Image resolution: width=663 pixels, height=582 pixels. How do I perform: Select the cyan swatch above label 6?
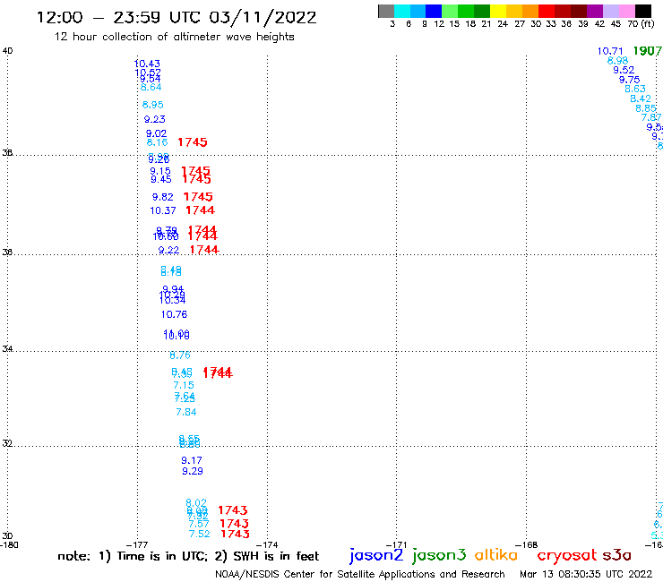[402, 12]
